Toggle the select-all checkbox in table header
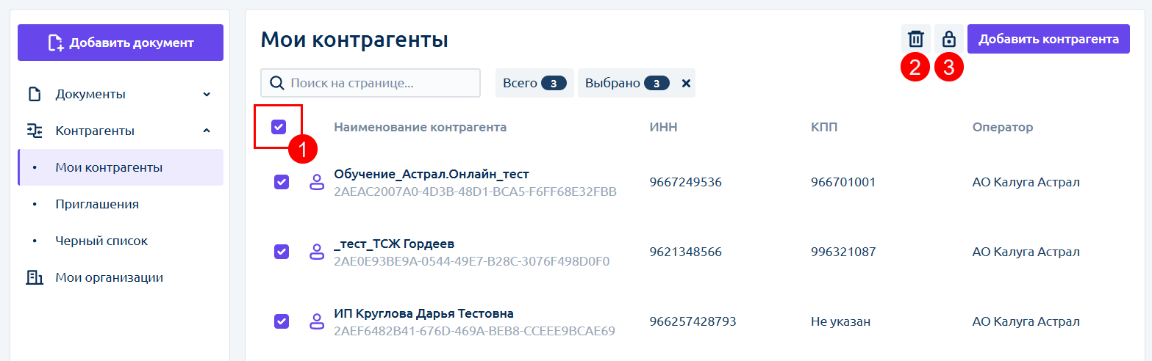The height and width of the screenshot is (361, 1152). click(x=279, y=127)
